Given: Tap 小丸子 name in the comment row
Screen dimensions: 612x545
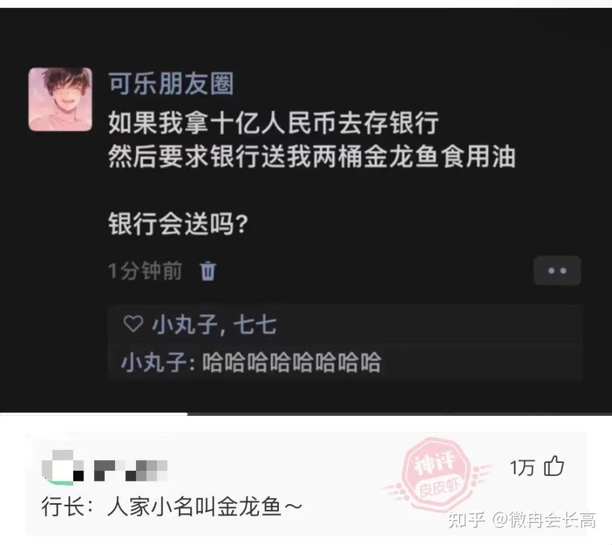Looking at the screenshot, I should point(154,362).
